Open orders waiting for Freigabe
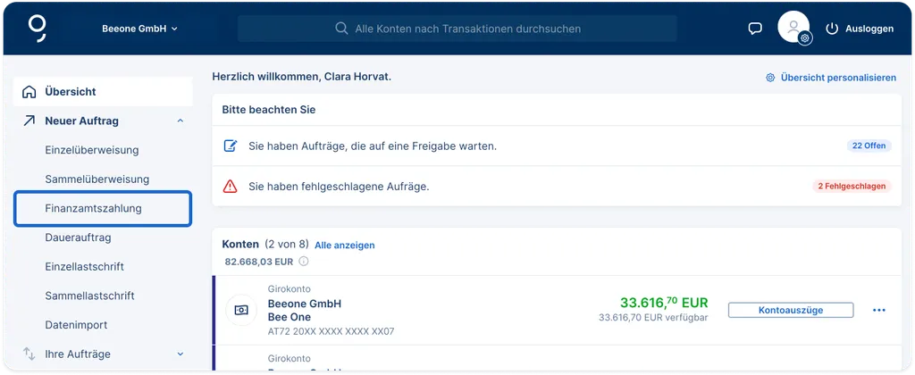The image size is (915, 375). click(x=558, y=146)
